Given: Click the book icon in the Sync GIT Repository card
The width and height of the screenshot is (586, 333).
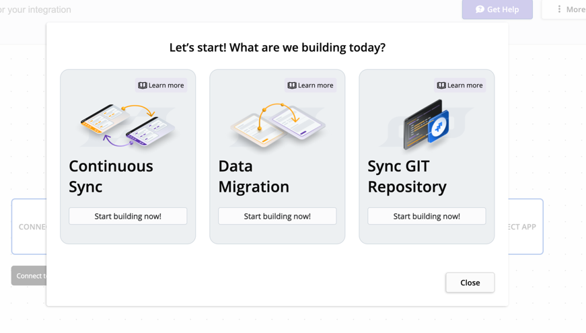Looking at the screenshot, I should click(441, 85).
